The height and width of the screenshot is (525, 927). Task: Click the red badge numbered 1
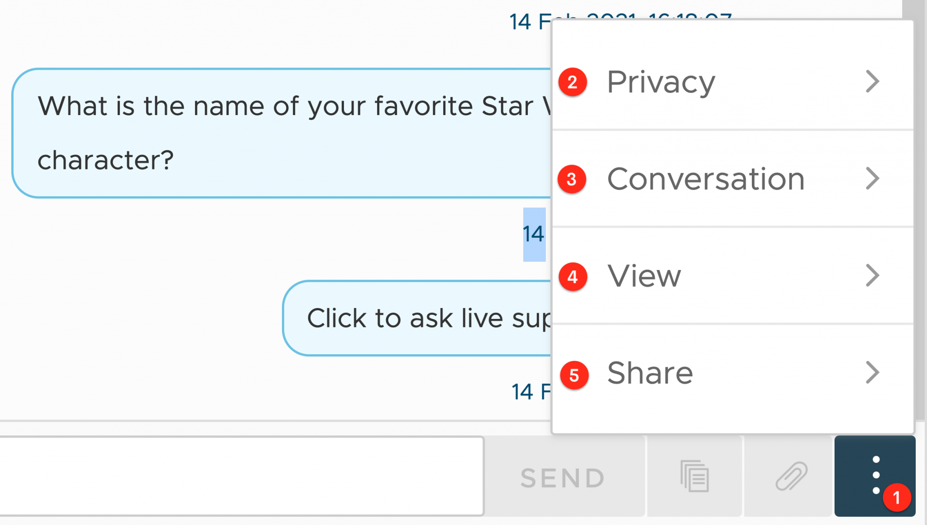pyautogui.click(x=896, y=497)
